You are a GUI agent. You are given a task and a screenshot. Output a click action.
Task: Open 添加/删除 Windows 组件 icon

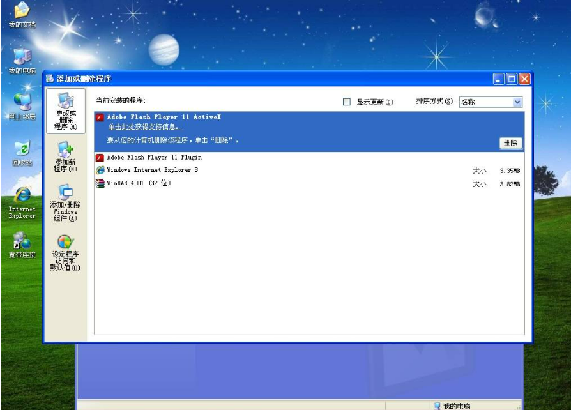[66, 203]
